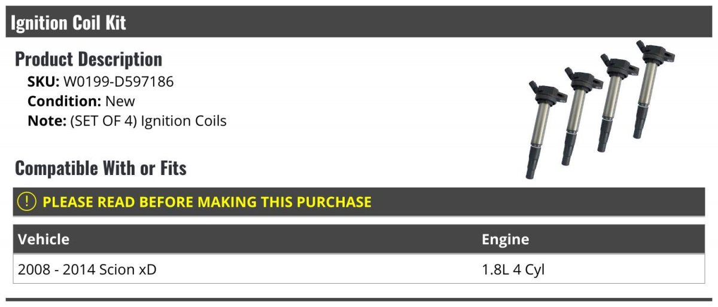The image size is (718, 307).
Task: Click the Vehicle column header
Action: 44,240
